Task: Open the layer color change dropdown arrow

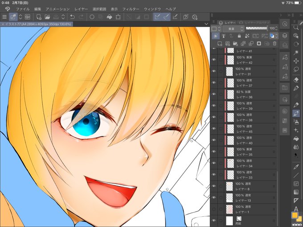Action: [x=277, y=36]
